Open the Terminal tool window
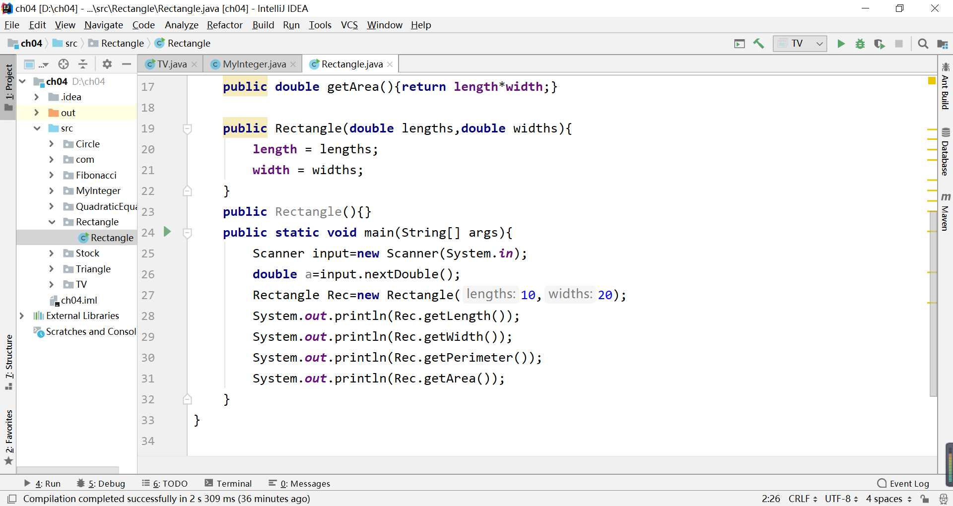The width and height of the screenshot is (953, 506). 228,484
